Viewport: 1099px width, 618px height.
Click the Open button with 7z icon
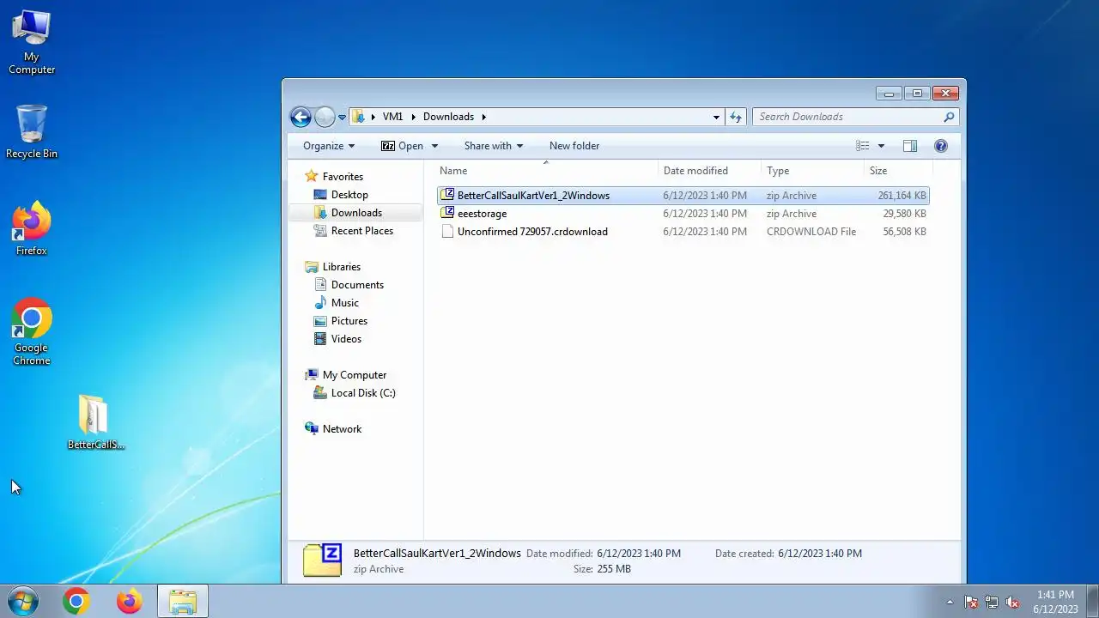402,146
